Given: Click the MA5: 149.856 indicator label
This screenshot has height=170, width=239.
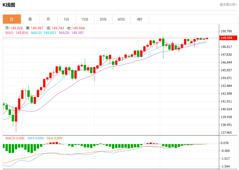Looking at the screenshot, I should point(17,33).
